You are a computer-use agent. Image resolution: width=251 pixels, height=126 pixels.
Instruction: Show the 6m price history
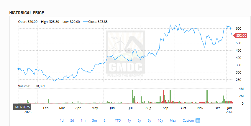pos(106,120)
